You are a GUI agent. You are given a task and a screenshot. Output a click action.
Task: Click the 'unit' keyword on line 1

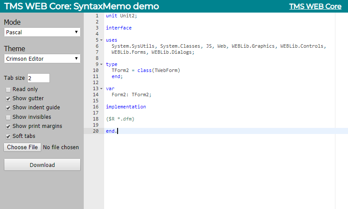click(112, 16)
